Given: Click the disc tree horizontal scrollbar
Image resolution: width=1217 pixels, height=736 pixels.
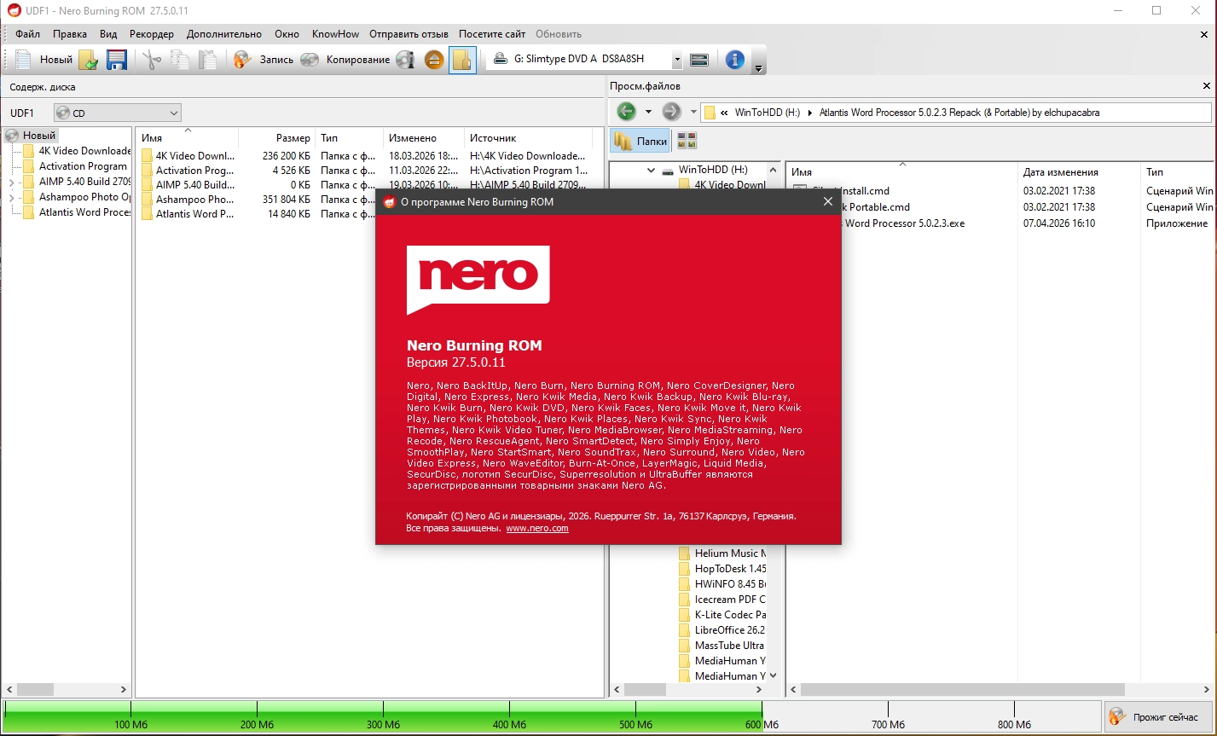Looking at the screenshot, I should click(67, 689).
